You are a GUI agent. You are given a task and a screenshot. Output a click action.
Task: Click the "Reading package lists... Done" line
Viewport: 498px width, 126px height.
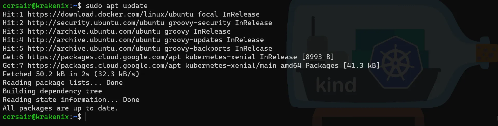click(63, 83)
